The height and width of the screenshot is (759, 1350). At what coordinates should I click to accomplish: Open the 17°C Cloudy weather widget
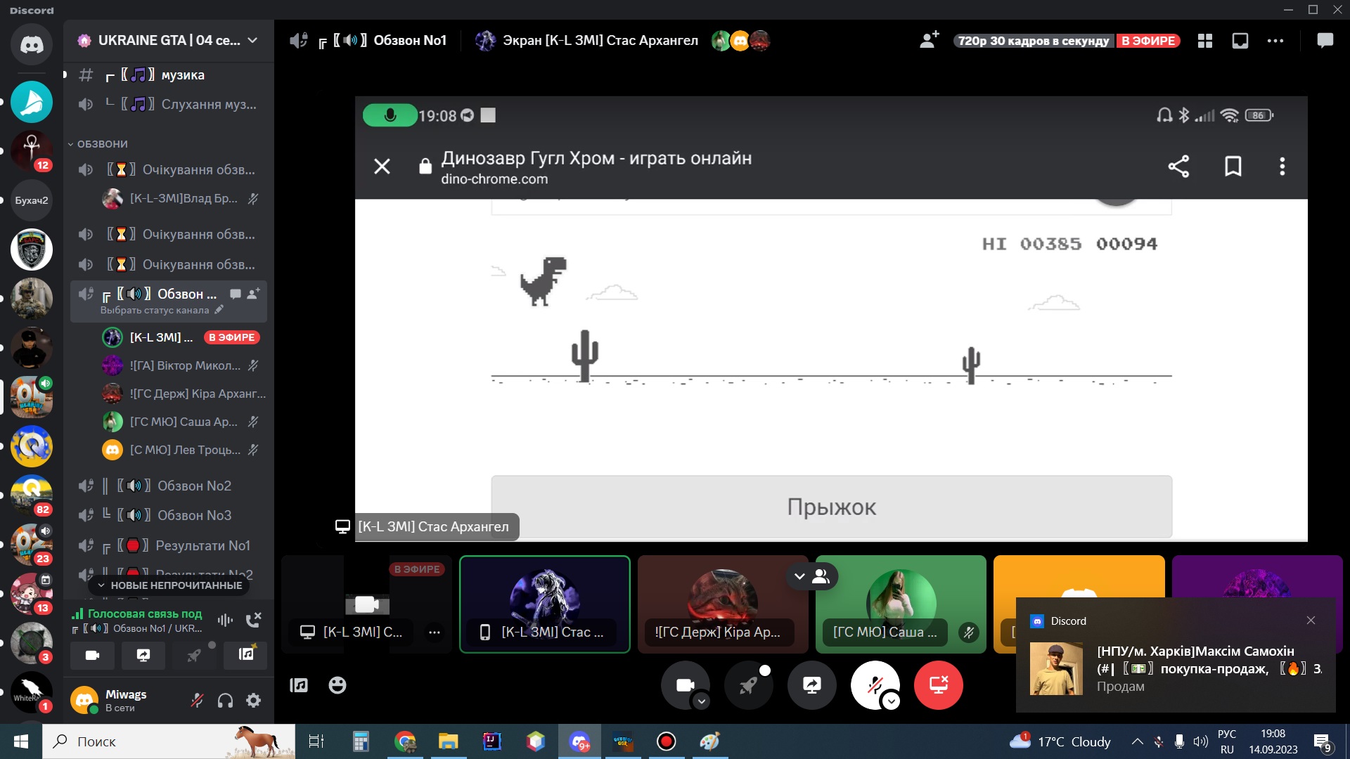pos(1061,741)
